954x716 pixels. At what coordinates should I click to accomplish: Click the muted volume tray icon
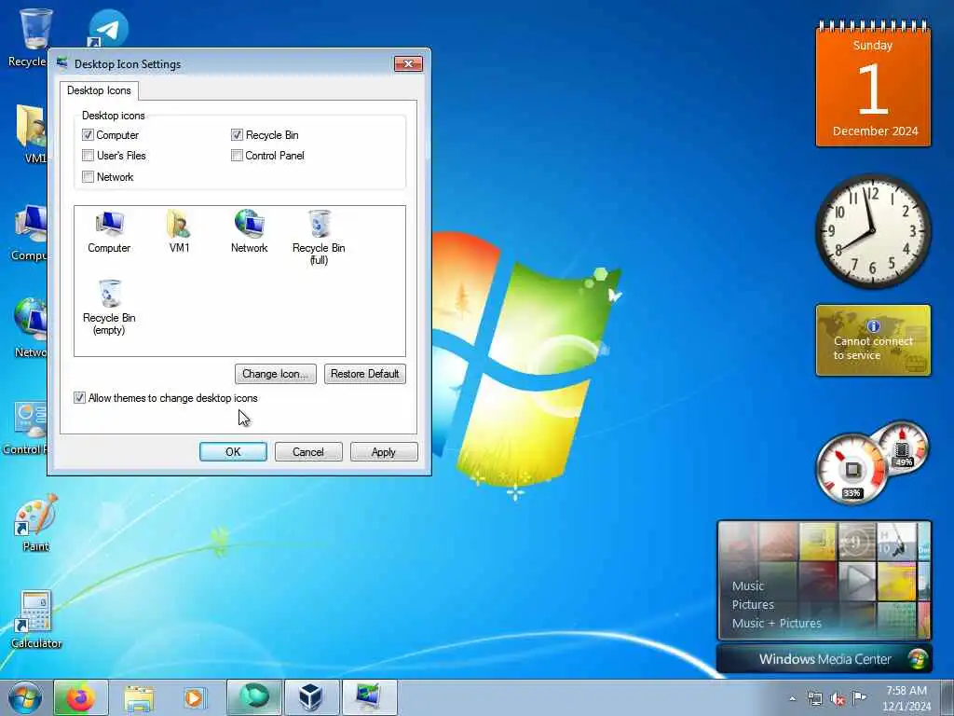point(838,698)
